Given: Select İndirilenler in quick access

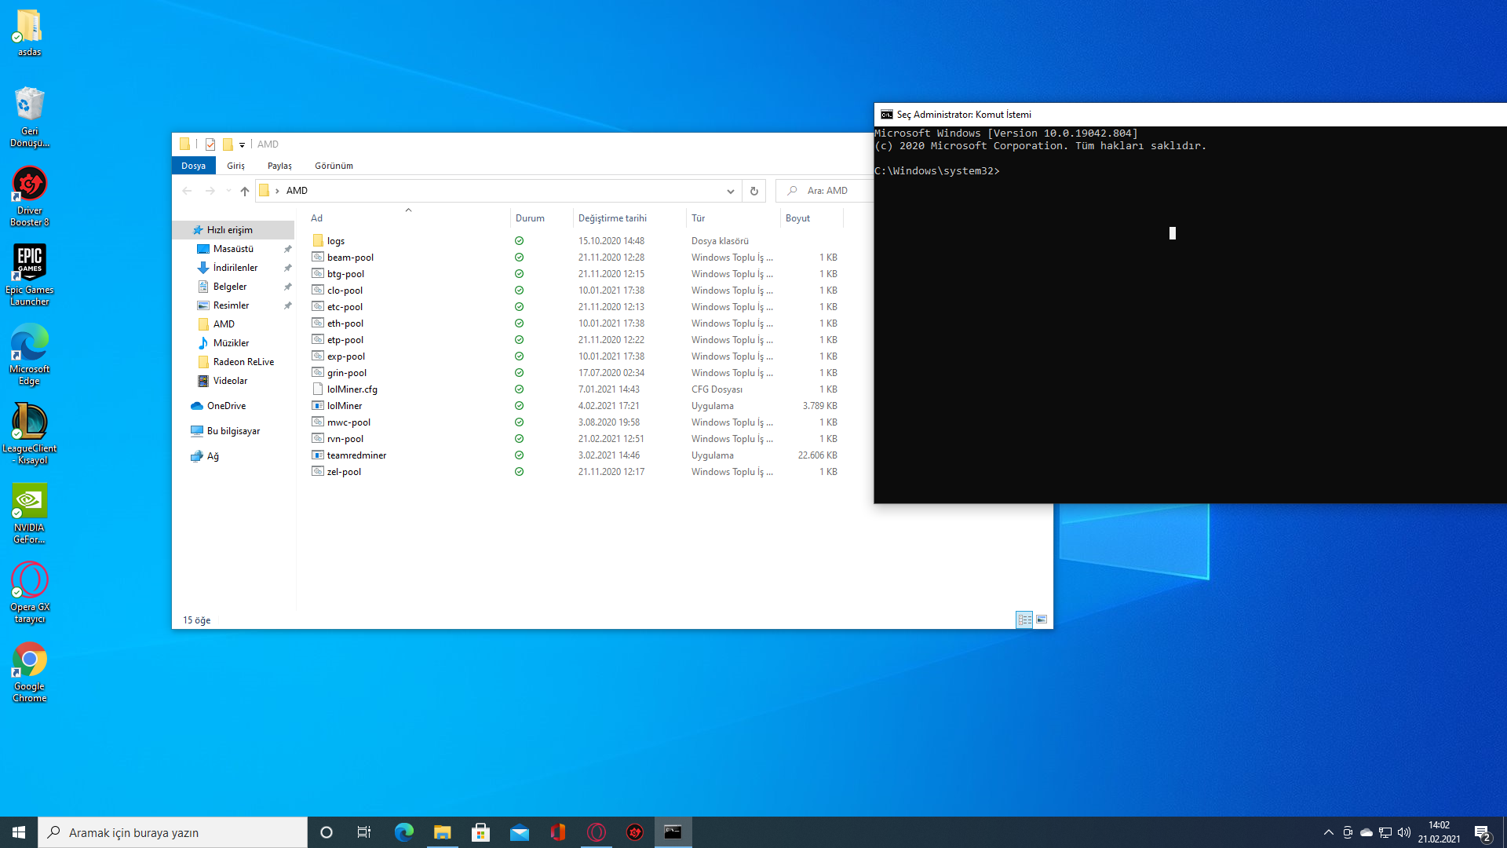Looking at the screenshot, I should point(235,268).
